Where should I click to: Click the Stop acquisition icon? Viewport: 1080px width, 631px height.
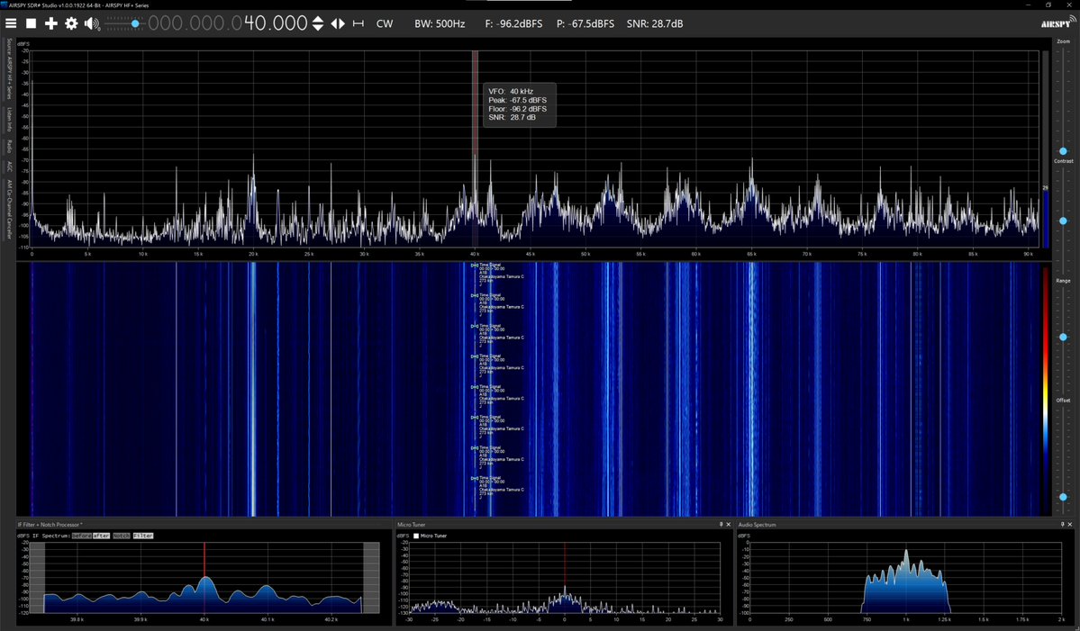(x=30, y=23)
